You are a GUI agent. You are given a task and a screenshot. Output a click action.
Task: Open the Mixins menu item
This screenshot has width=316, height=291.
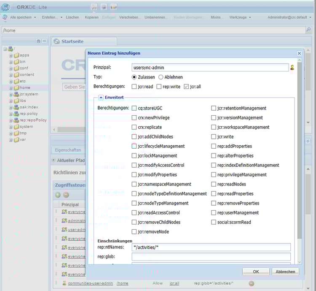coord(216,17)
